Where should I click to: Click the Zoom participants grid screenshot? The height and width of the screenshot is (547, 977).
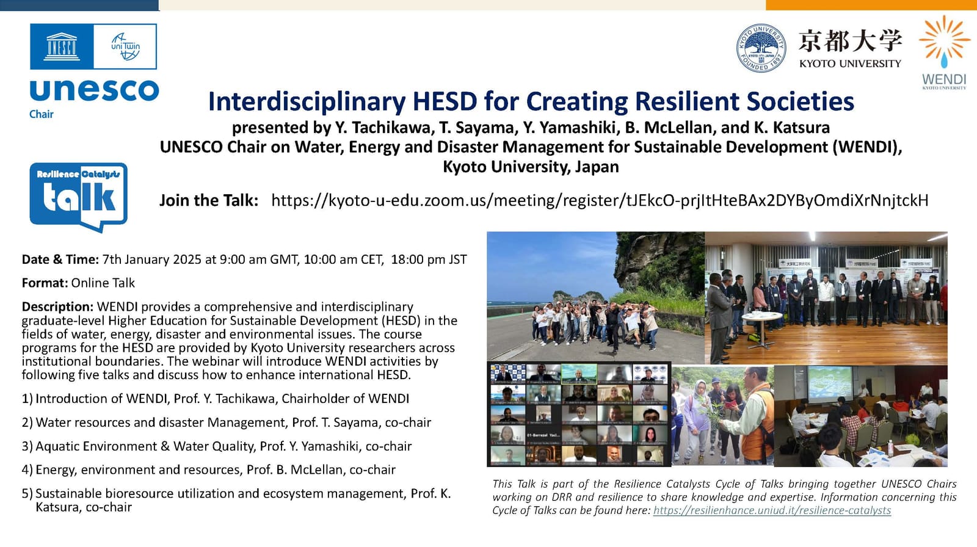579,414
